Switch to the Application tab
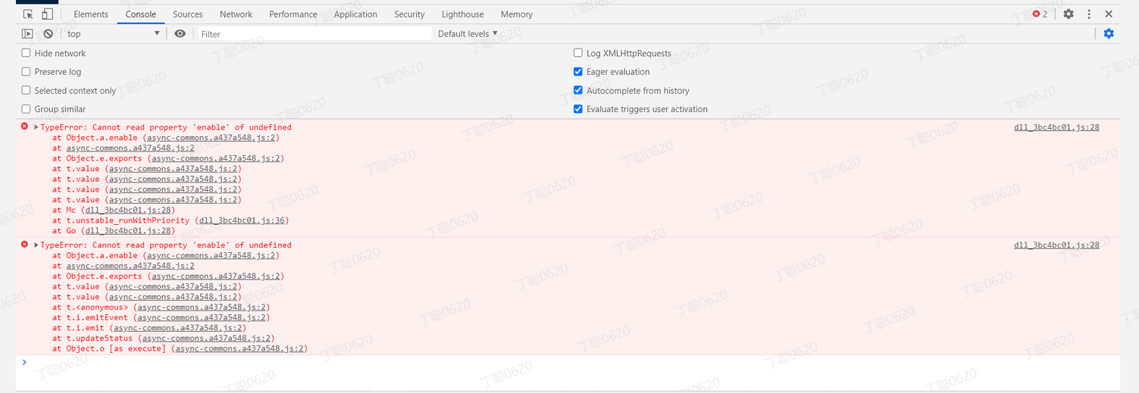The height and width of the screenshot is (393, 1139). 355,14
